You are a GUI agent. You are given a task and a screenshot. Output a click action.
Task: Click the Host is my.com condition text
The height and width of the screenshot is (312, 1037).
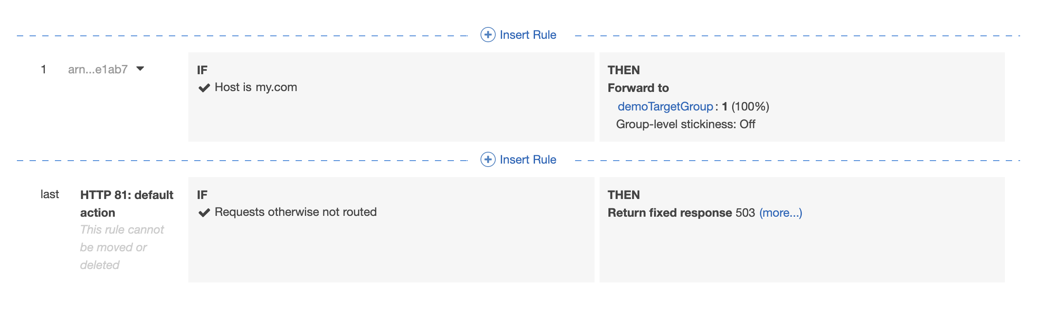pyautogui.click(x=255, y=87)
